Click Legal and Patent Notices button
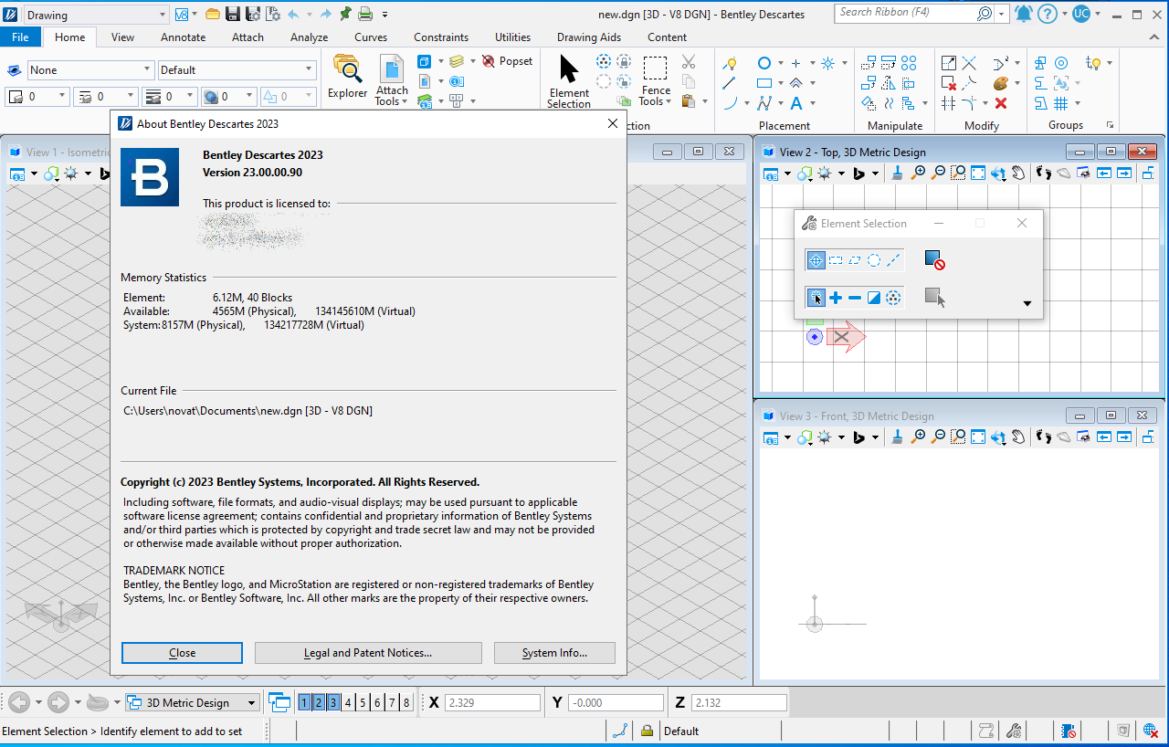 point(368,653)
